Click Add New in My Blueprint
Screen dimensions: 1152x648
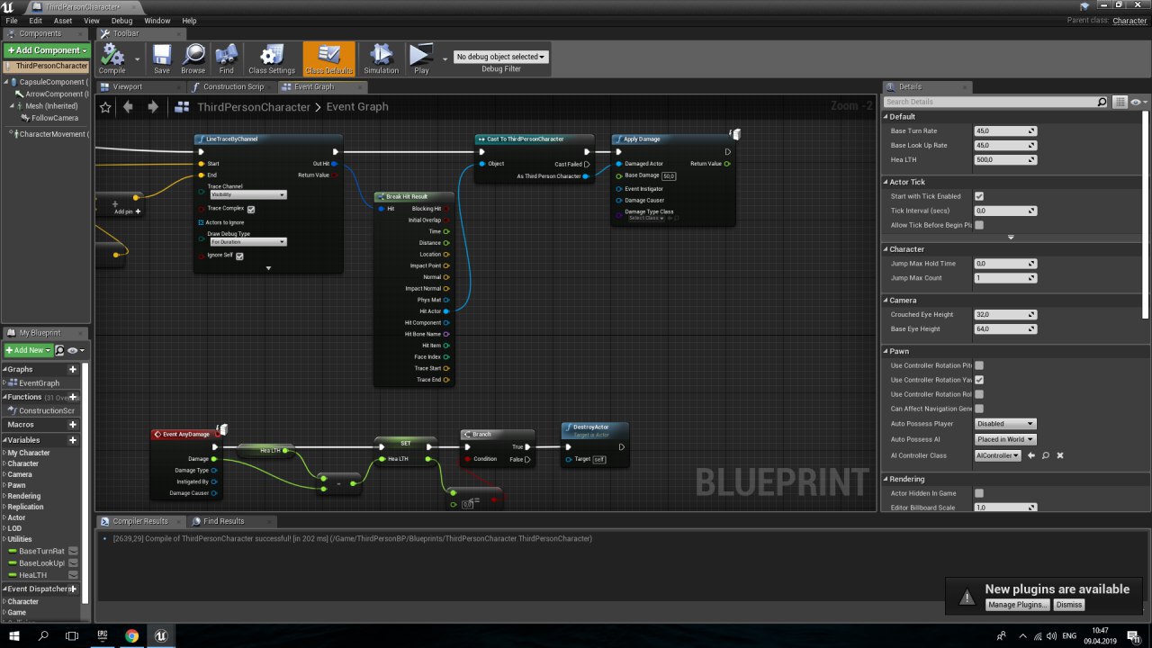pyautogui.click(x=28, y=350)
